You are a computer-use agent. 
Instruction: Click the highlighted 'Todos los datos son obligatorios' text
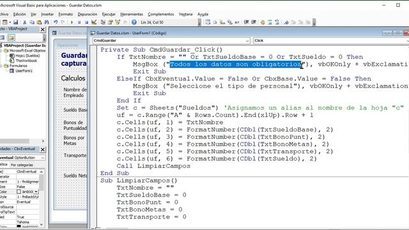coord(236,65)
